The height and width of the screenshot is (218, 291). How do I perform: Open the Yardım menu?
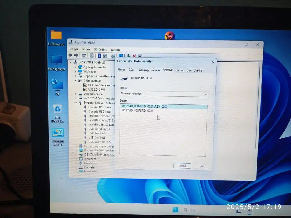(x=115, y=50)
